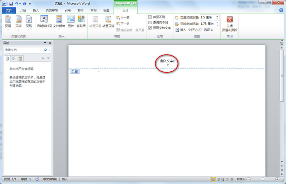286x184 pixels.
Task: Open the Page Number (页码) menu
Action: 29,23
